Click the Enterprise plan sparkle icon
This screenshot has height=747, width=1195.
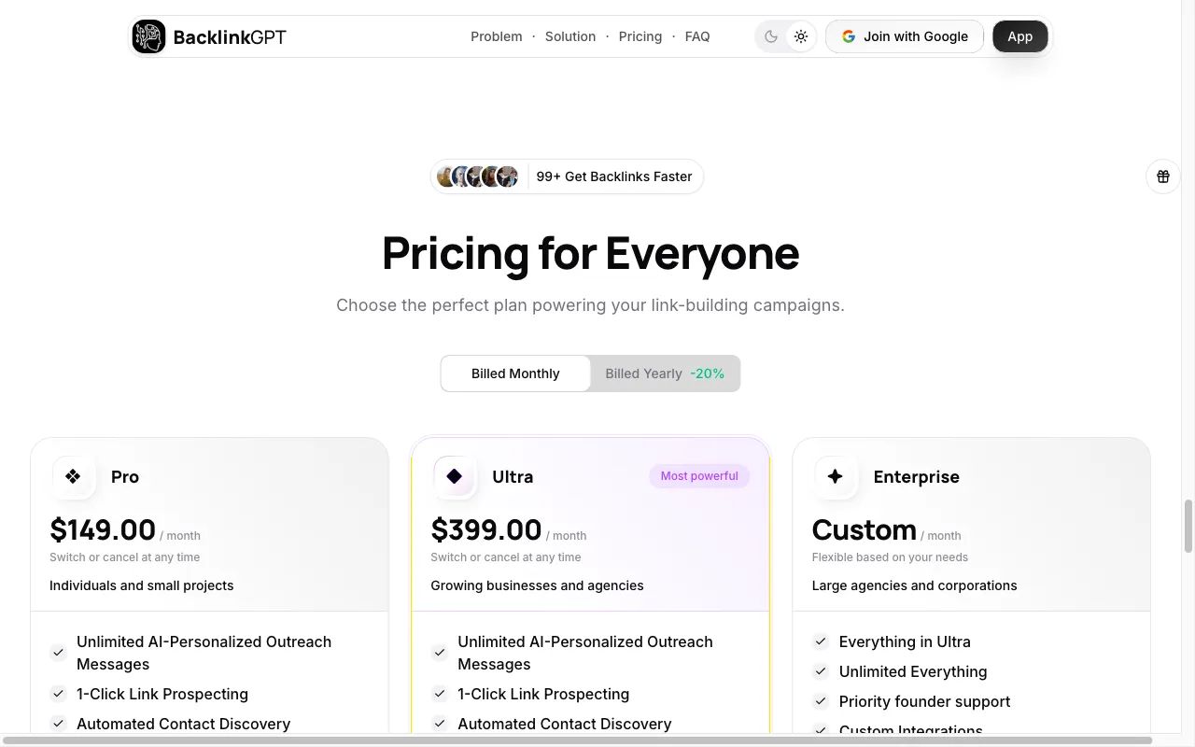[836, 476]
